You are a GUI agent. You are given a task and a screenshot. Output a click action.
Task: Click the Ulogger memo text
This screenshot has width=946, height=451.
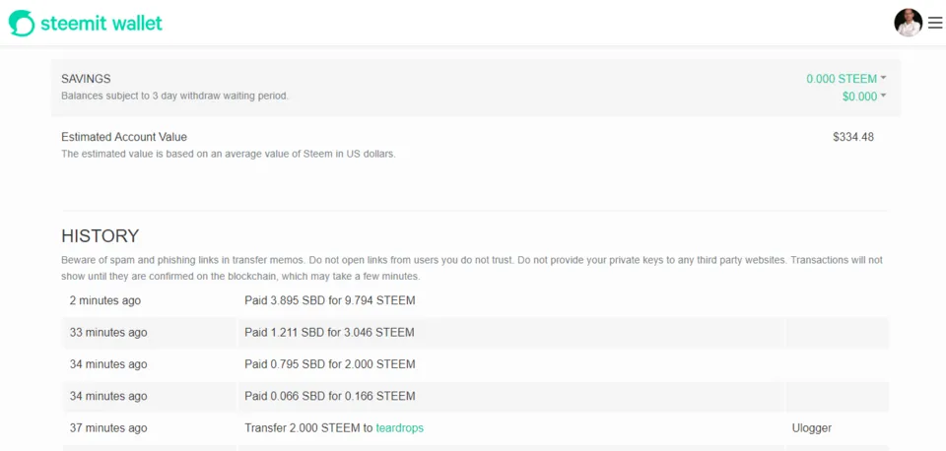pyautogui.click(x=811, y=428)
